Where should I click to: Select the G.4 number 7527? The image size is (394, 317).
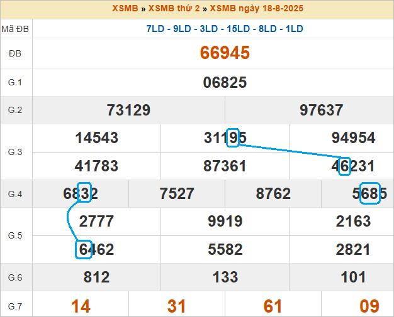[x=177, y=194]
